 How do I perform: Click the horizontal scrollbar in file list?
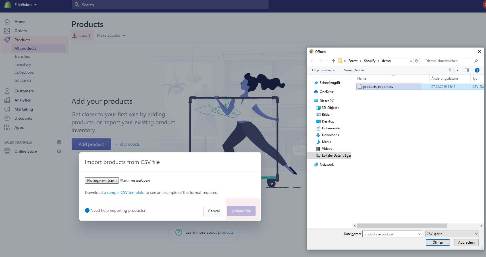coord(402,225)
